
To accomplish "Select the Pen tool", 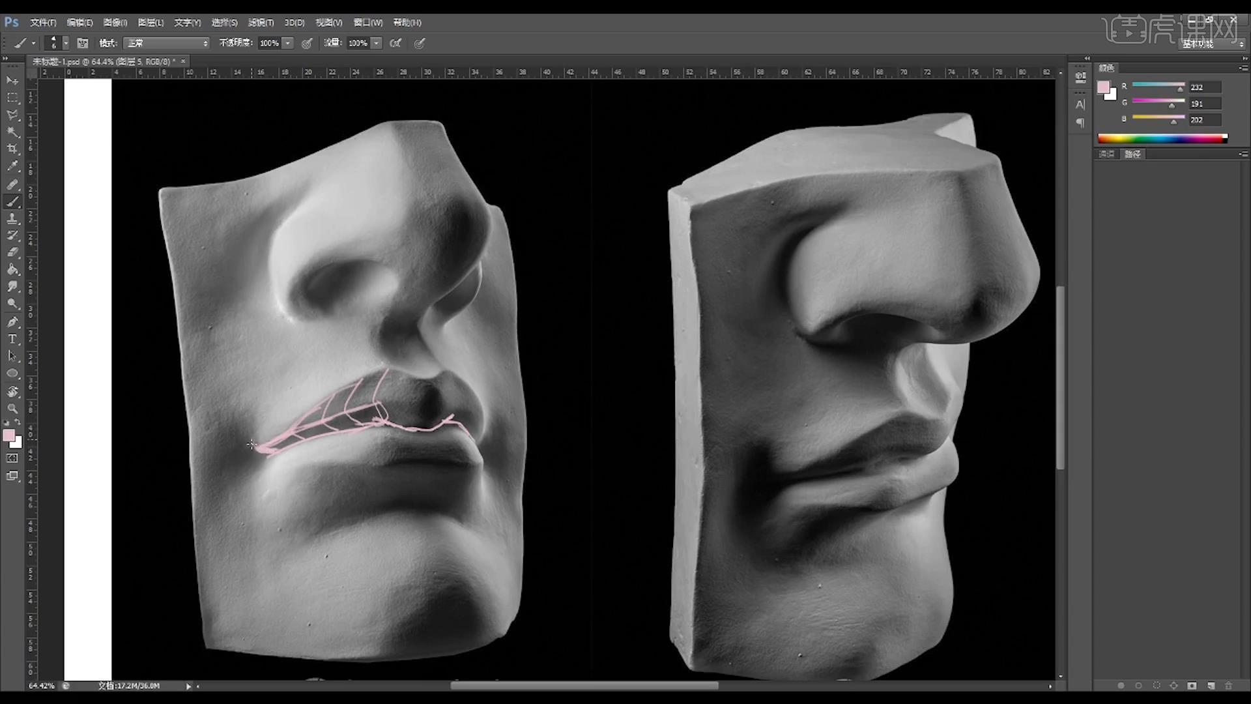I will [12, 322].
